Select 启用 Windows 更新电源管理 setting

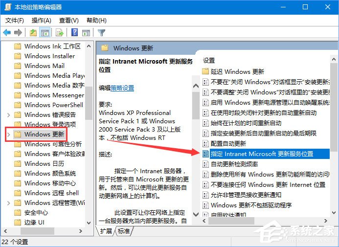pyautogui.click(x=270, y=102)
